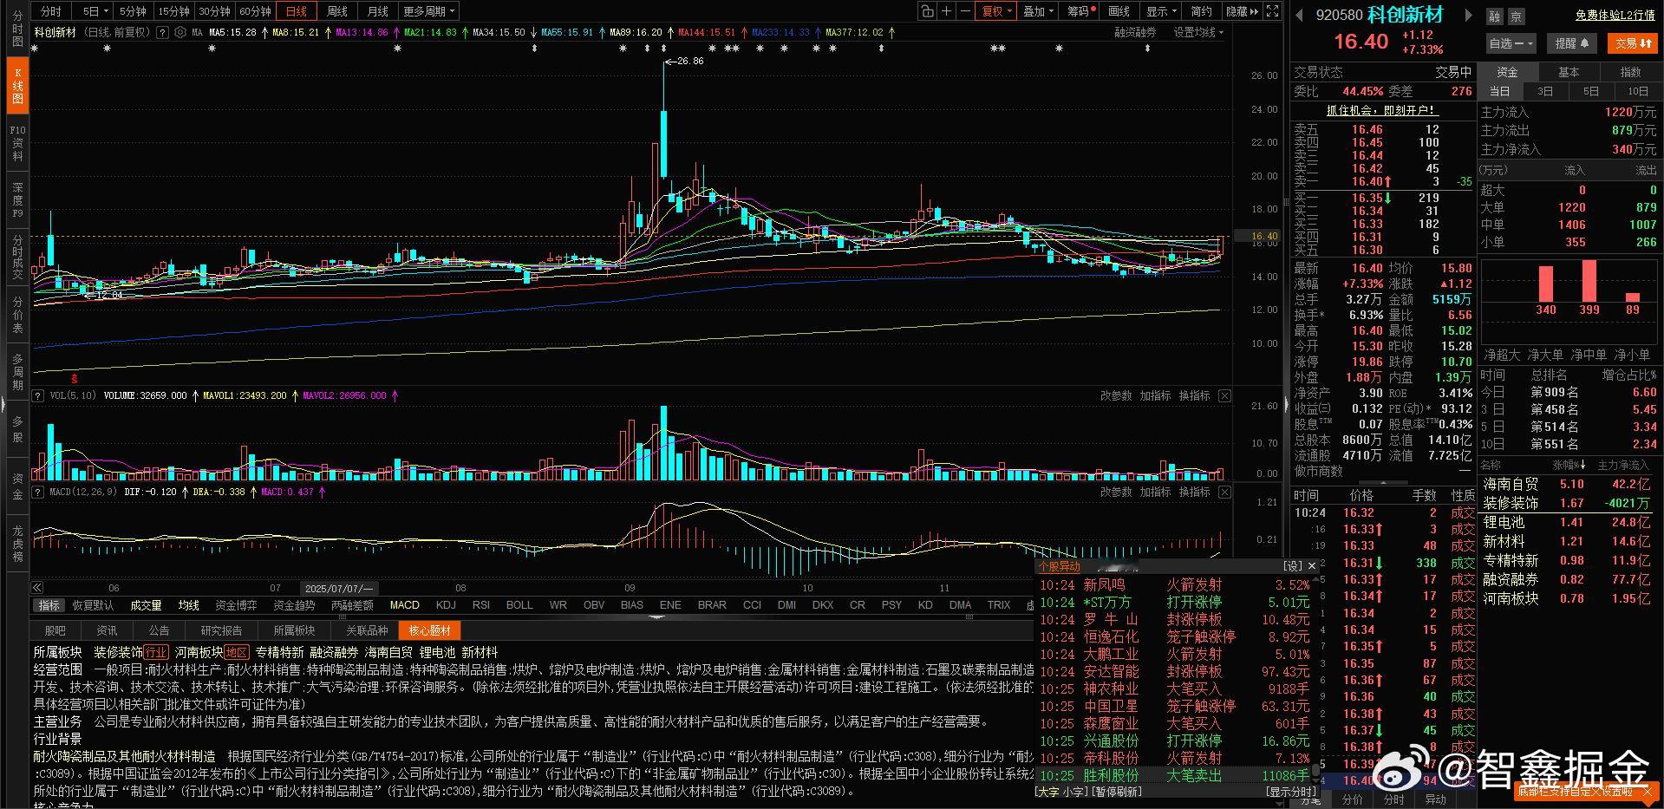This screenshot has height=809, width=1664.
Task: Open the F10资料 panel from left sidebar
Action: [16, 141]
